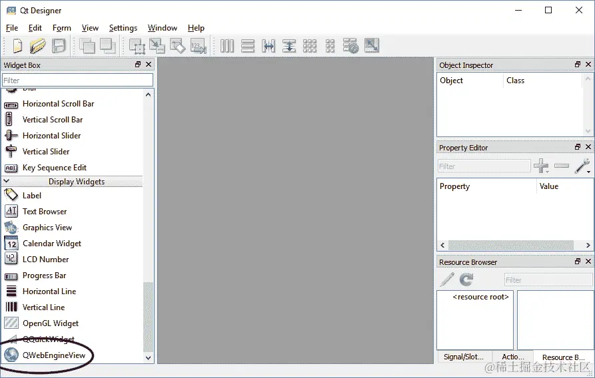
Task: Apply the Lay Out Vertically icon
Action: tap(248, 46)
